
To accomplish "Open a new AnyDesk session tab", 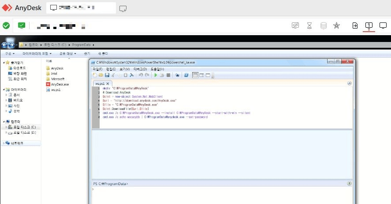I will pyautogui.click(x=123, y=9).
